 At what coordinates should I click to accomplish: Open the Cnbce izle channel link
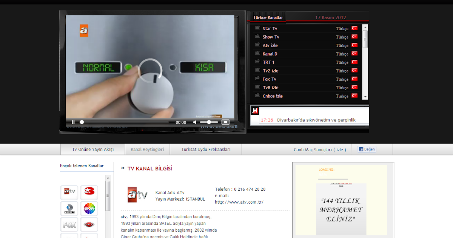coord(273,96)
